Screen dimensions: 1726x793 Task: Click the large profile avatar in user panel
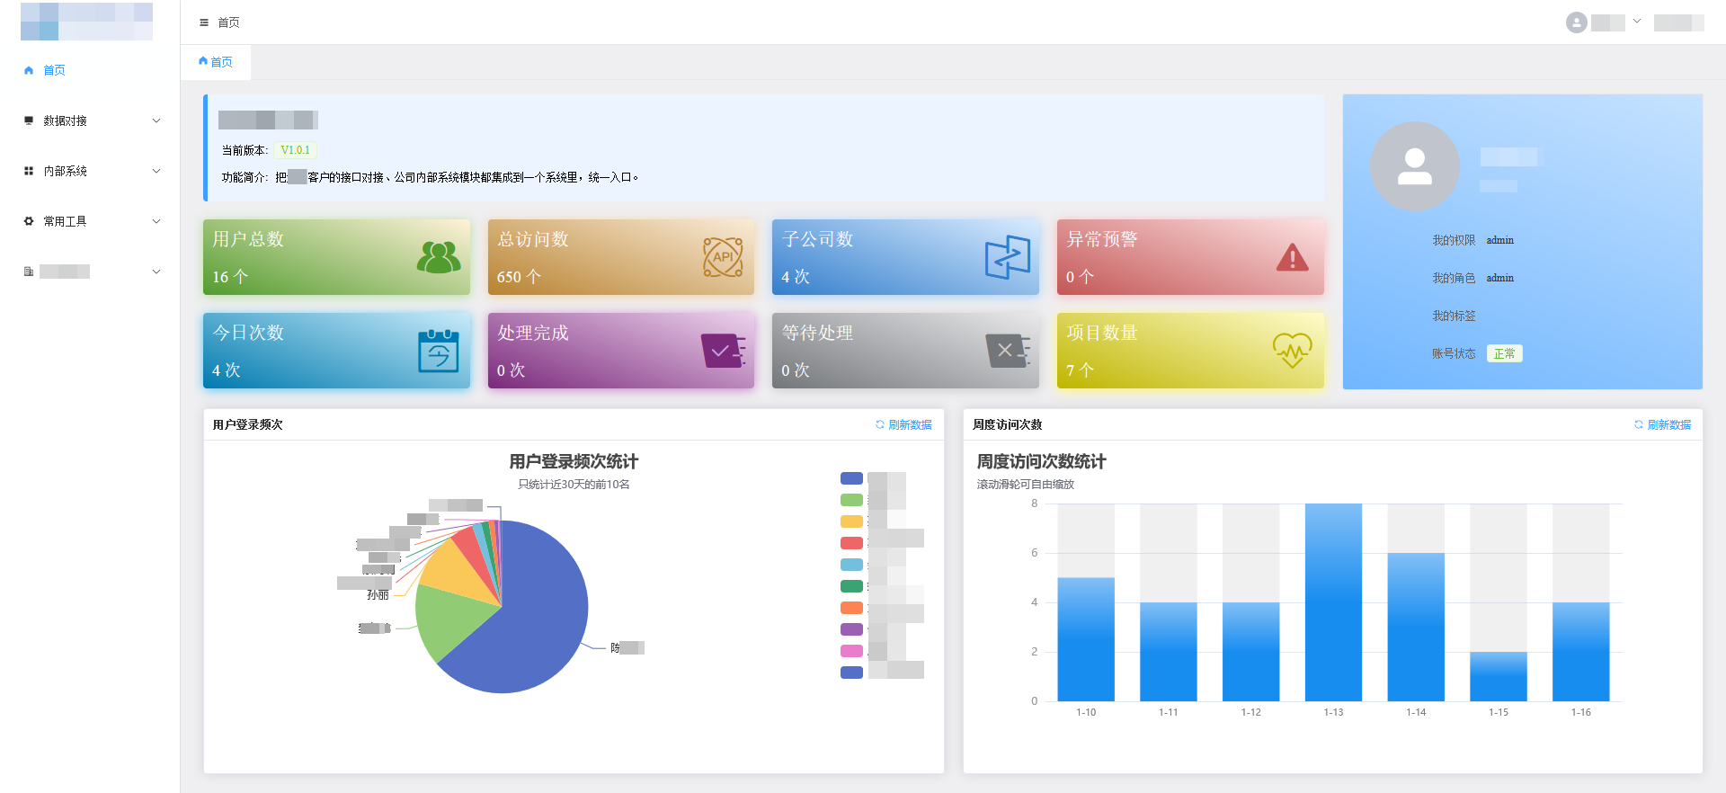pyautogui.click(x=1414, y=166)
